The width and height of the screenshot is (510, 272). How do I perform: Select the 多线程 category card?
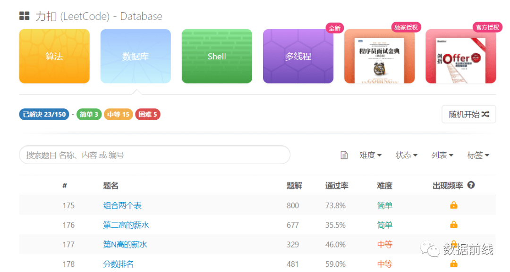298,57
